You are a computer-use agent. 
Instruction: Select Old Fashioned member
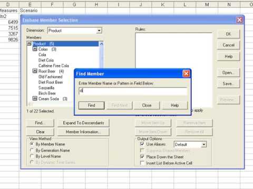(50, 77)
